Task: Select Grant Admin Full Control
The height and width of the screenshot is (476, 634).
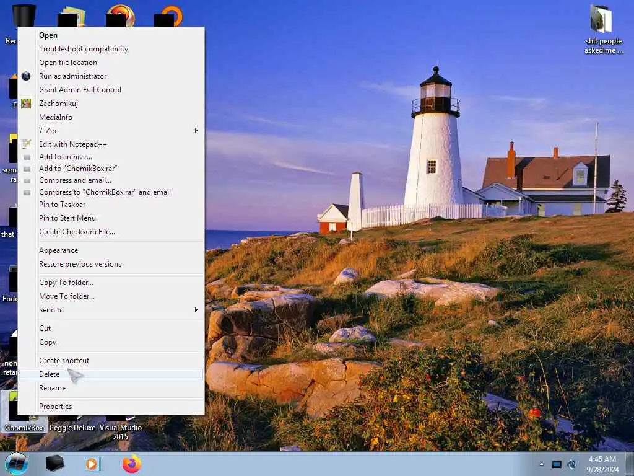Action: pyautogui.click(x=111, y=90)
